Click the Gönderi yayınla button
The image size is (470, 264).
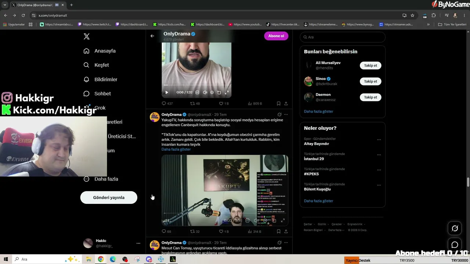(109, 197)
